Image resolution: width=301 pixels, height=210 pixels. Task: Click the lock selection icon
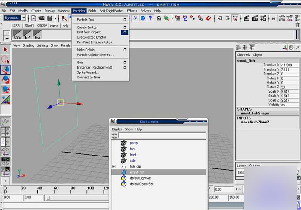[x=159, y=18]
